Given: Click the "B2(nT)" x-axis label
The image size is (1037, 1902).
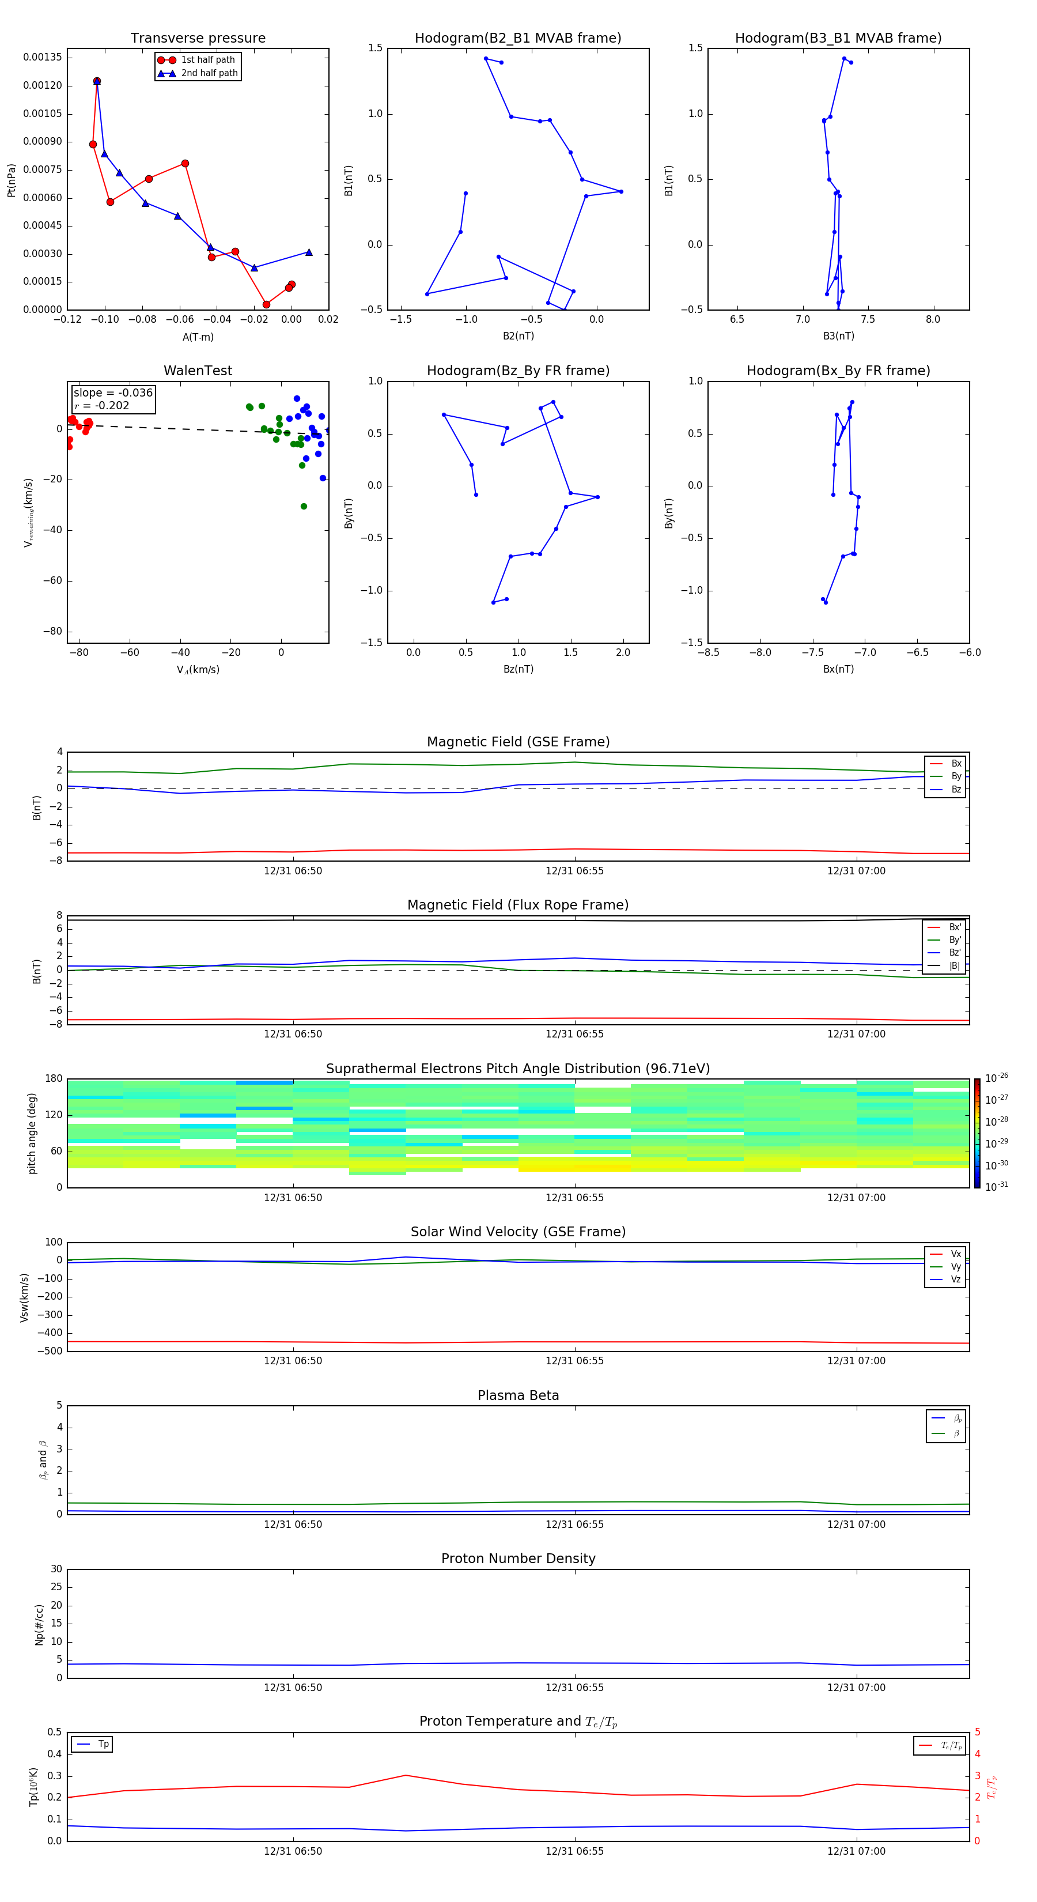Looking at the screenshot, I should (518, 336).
